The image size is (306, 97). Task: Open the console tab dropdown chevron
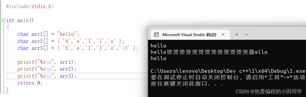[246, 35]
